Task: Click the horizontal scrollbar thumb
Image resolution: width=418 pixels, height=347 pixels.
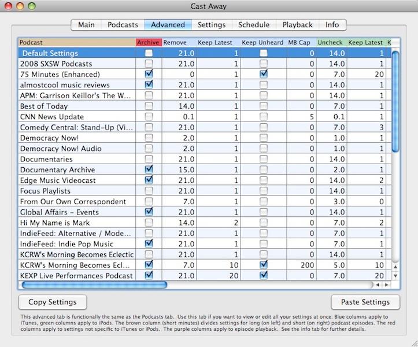Action: tap(94, 285)
